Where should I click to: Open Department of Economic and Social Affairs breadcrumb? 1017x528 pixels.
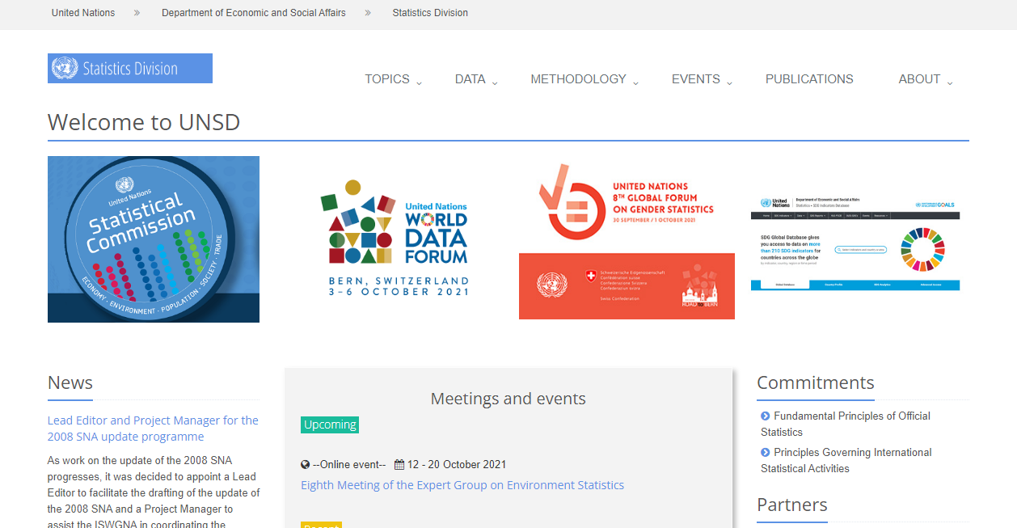tap(254, 13)
